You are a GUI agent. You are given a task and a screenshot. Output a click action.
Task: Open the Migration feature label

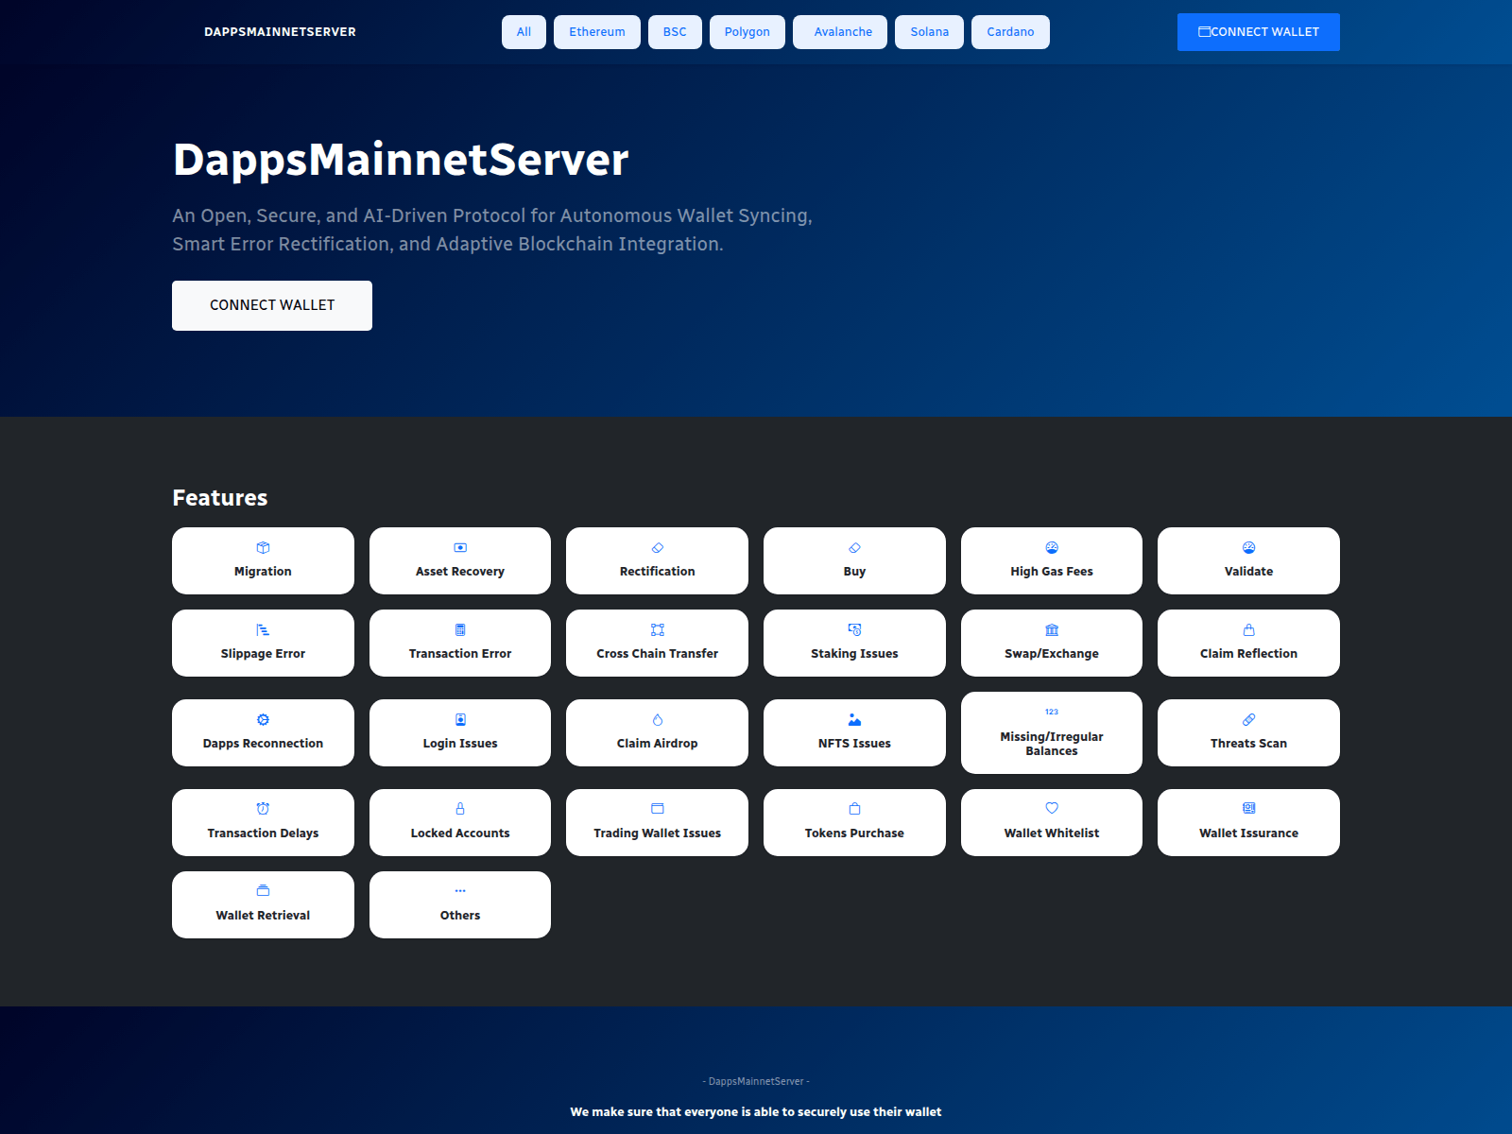[x=263, y=572]
